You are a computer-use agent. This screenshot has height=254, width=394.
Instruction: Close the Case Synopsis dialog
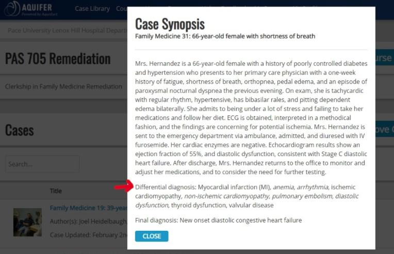[152, 236]
